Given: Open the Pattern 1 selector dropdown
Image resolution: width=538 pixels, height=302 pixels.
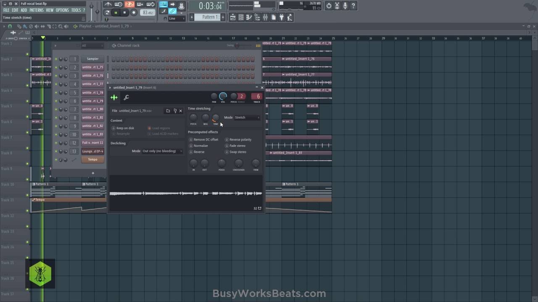Looking at the screenshot, I should (208, 17).
